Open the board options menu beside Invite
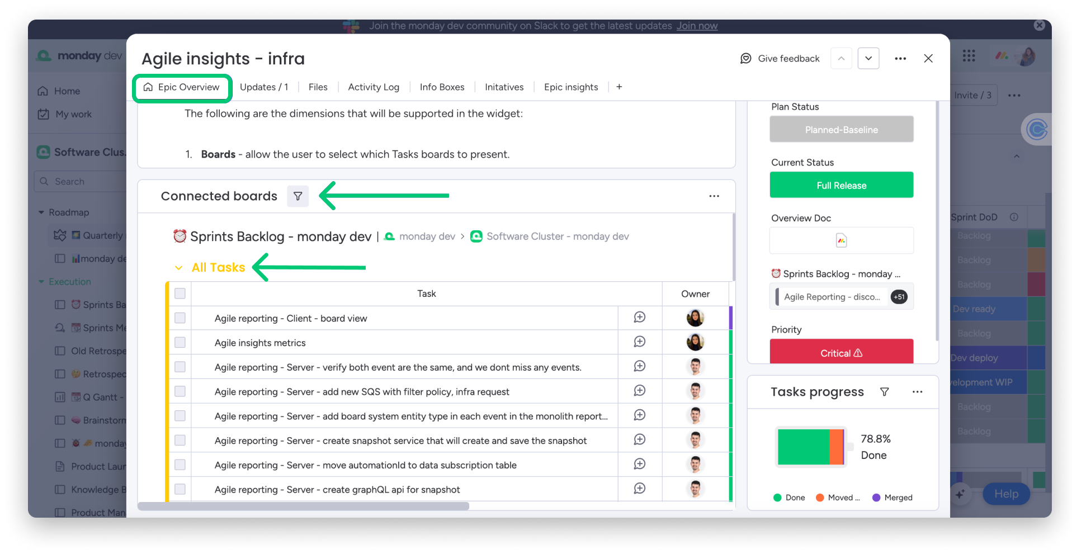 [1014, 96]
